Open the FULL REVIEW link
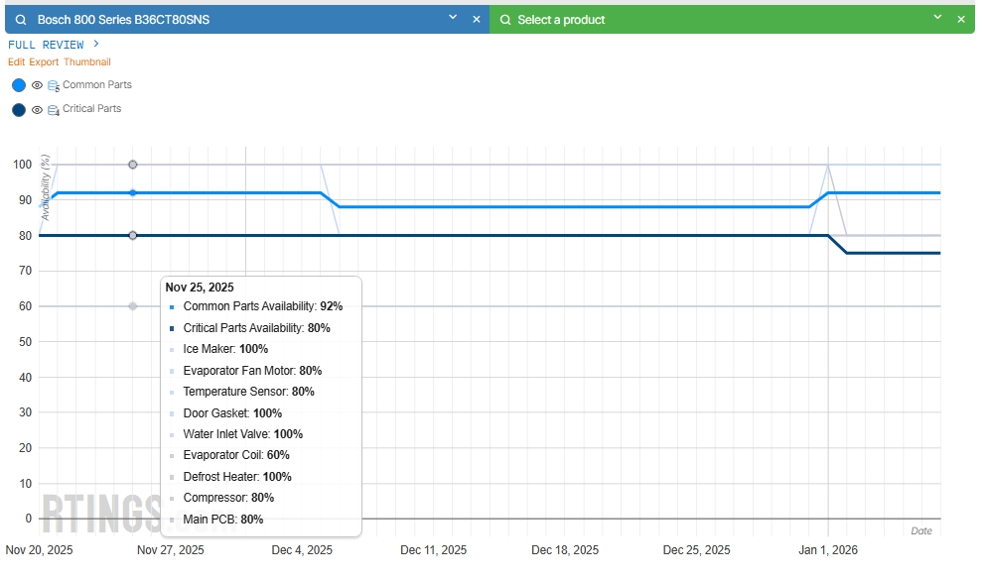The width and height of the screenshot is (983, 581). pyautogui.click(x=46, y=45)
